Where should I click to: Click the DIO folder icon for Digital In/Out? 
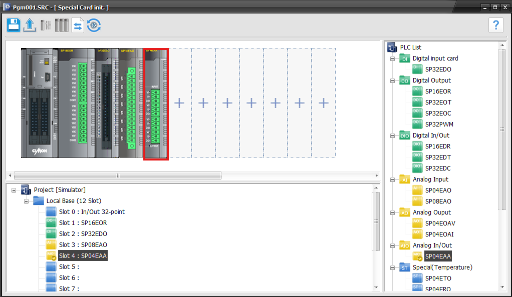click(x=405, y=135)
